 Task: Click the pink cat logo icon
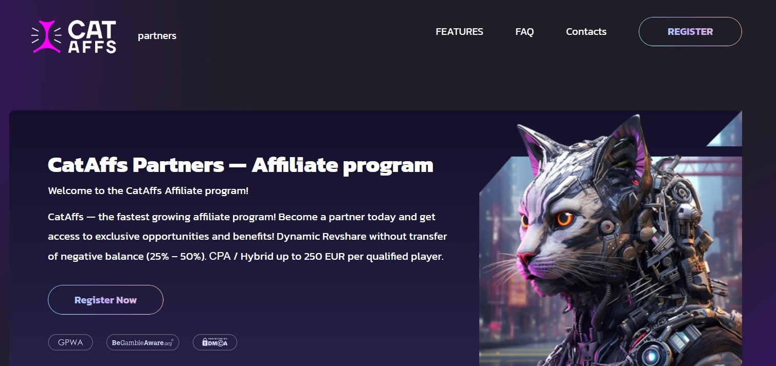[47, 36]
